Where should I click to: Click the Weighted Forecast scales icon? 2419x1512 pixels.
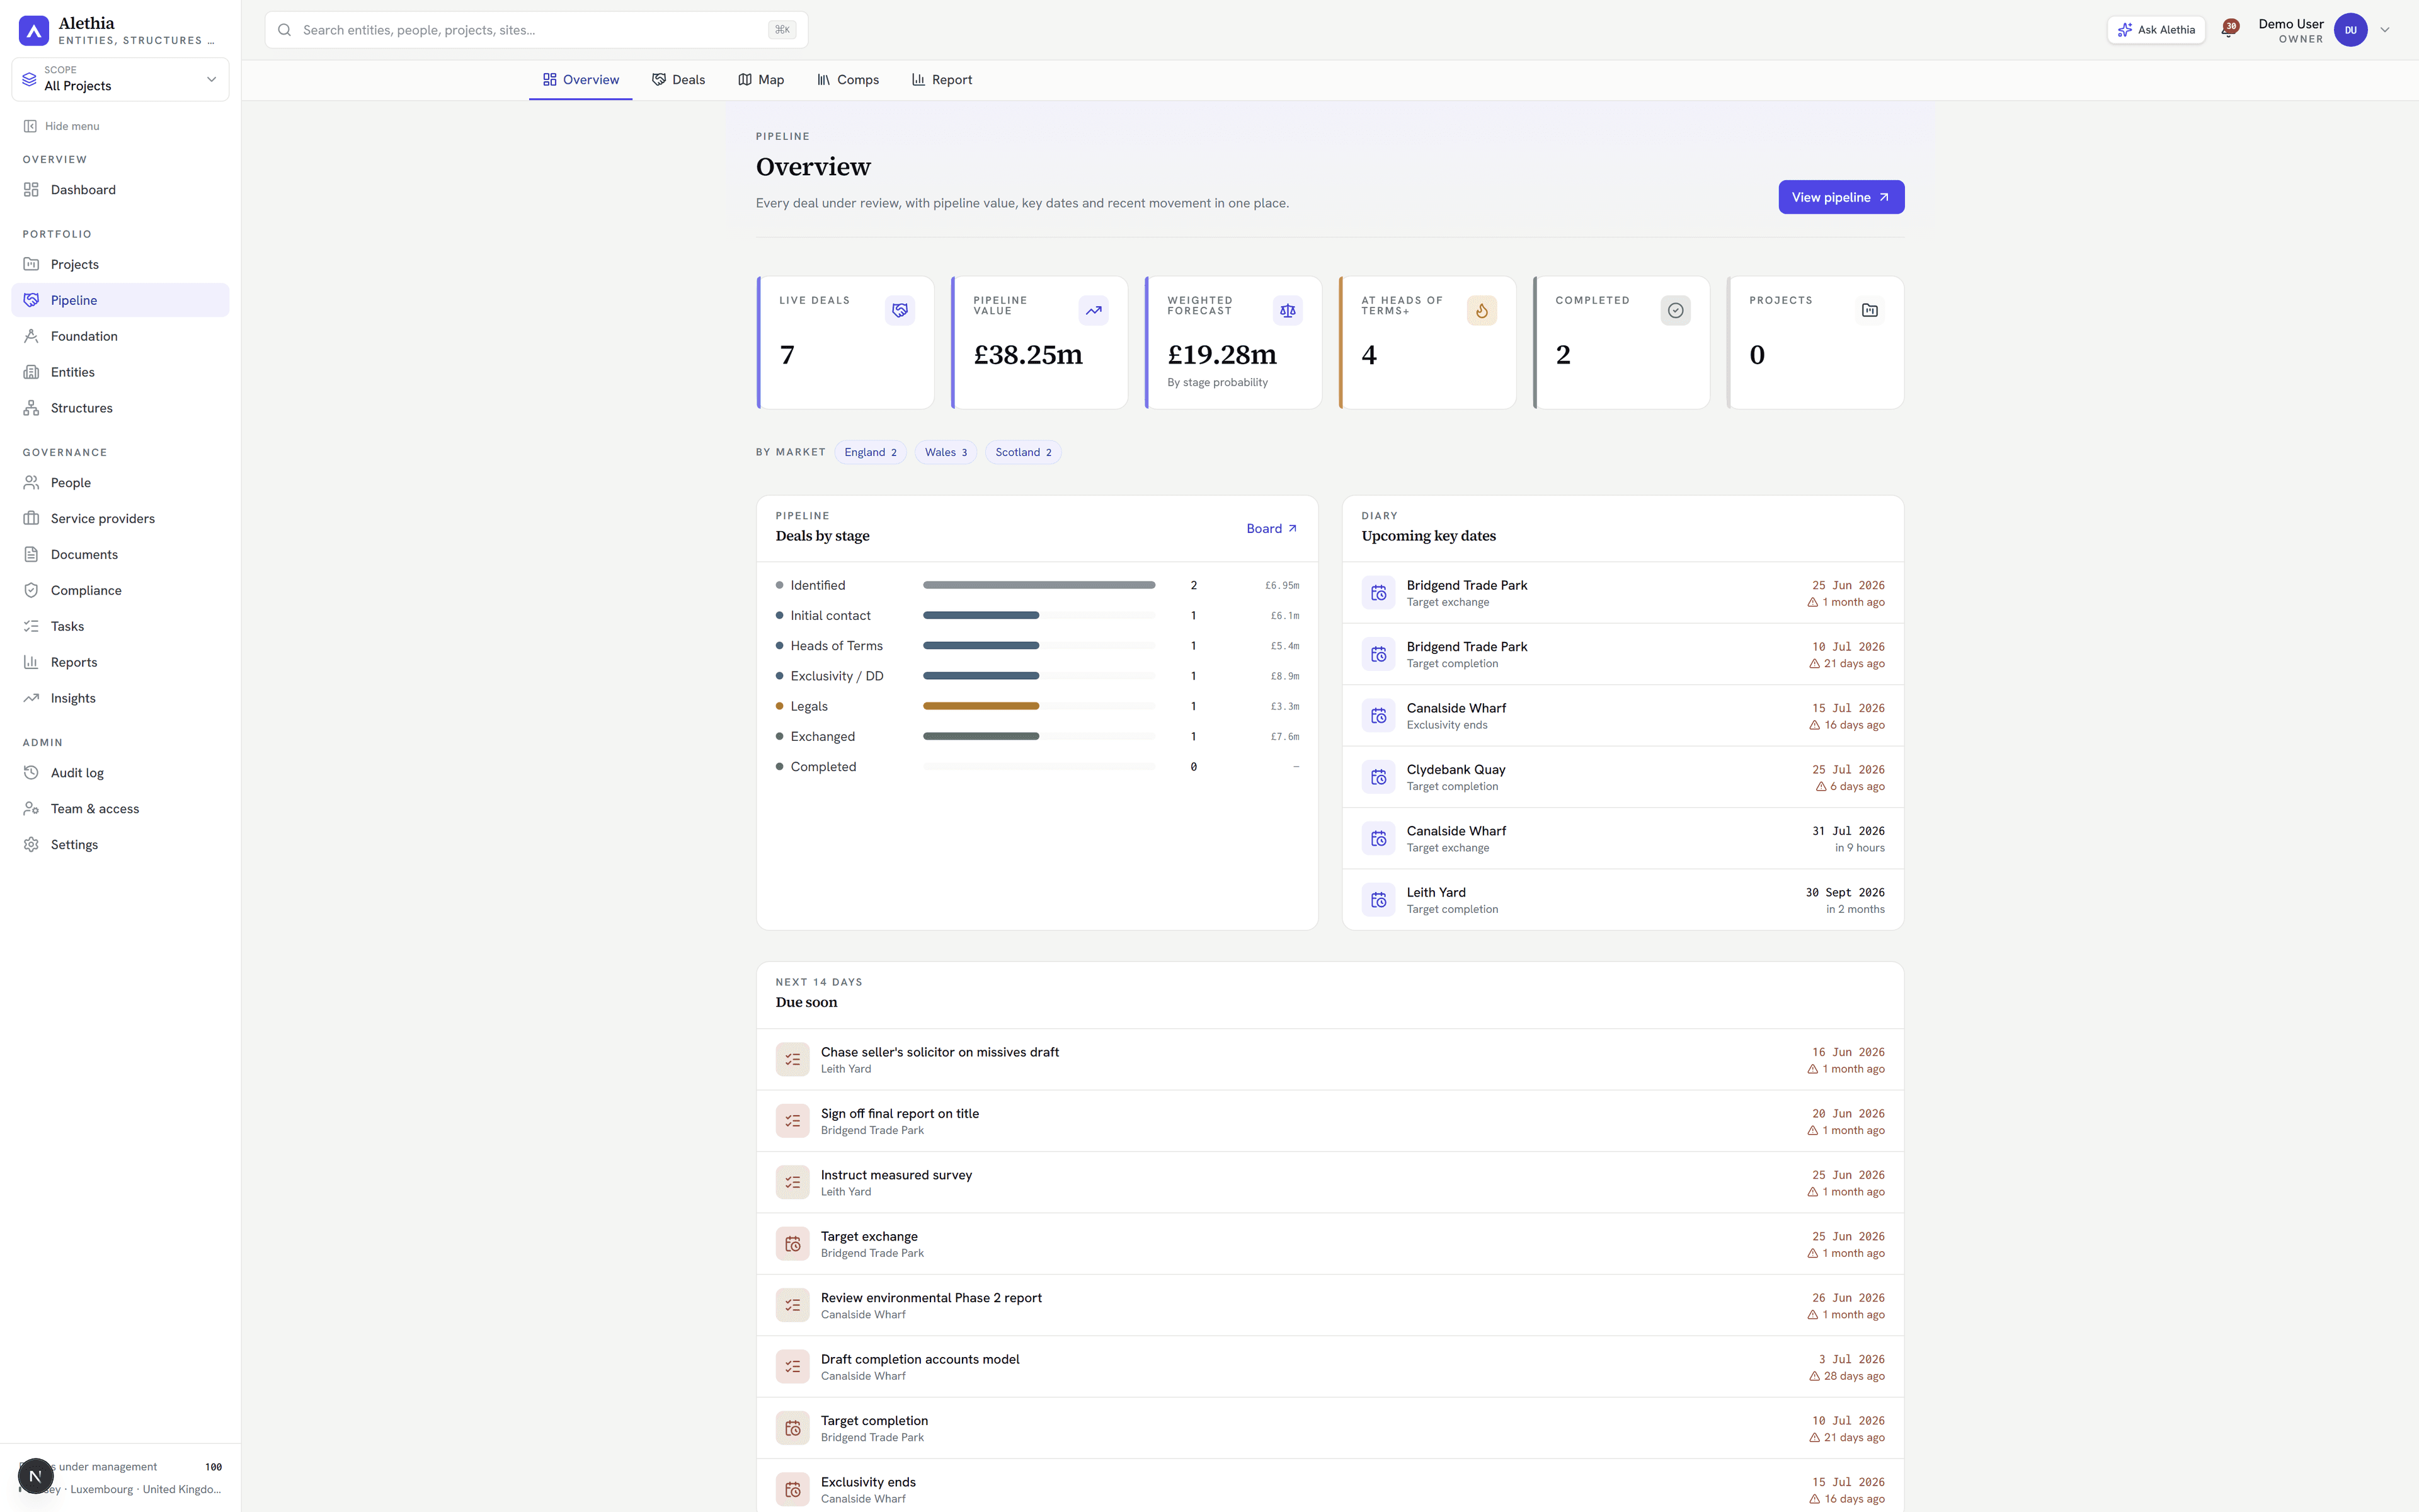point(1288,310)
